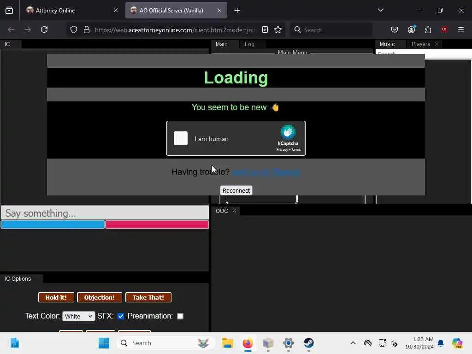Open a new browser tab
The image size is (472, 354).
pos(237,11)
